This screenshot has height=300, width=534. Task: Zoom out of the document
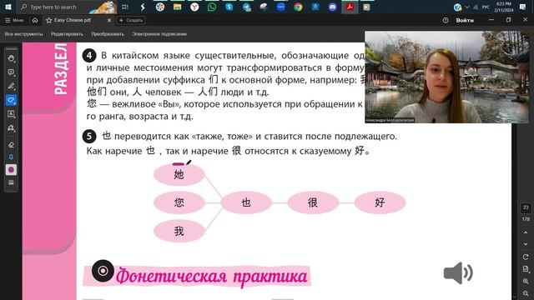526,292
